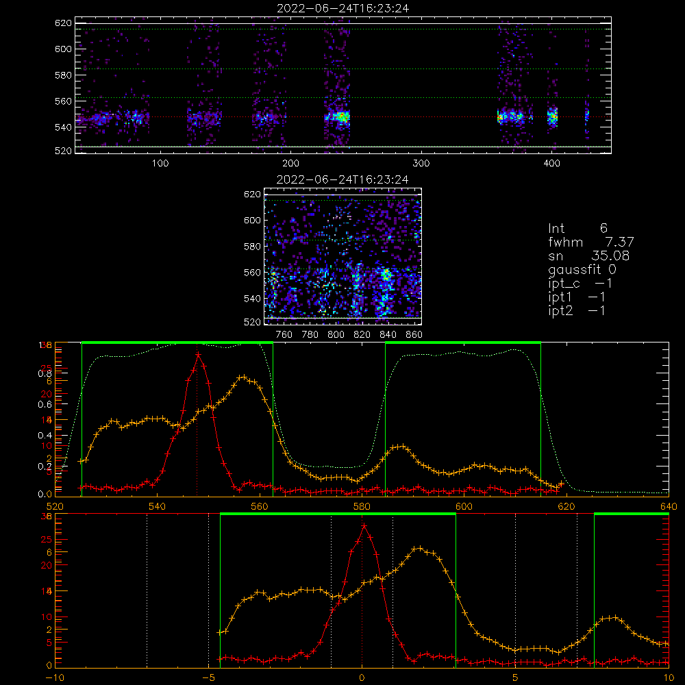Click green bar spanning 585 to 615 in profile plot

463,343
